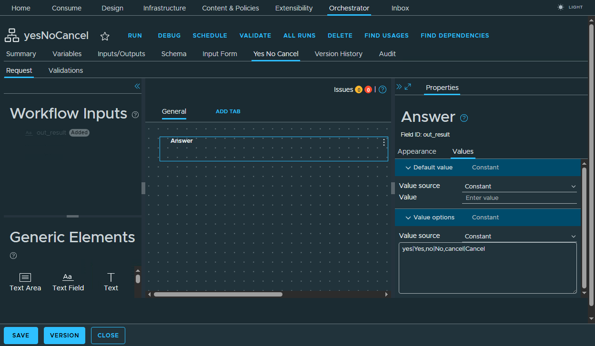Click the help icon next to Answer heading
595x346 pixels.
click(x=464, y=118)
